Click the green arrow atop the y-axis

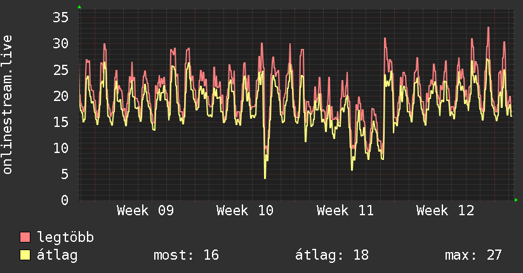79,7
